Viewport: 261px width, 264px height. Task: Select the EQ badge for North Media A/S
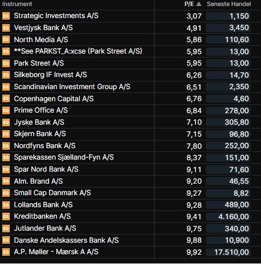[x=6, y=39]
